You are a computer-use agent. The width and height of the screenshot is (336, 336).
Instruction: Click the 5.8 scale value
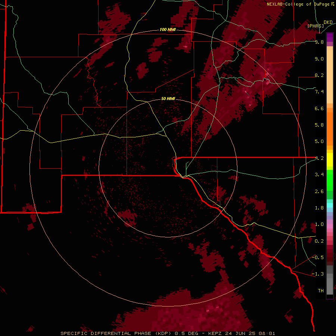319,125
